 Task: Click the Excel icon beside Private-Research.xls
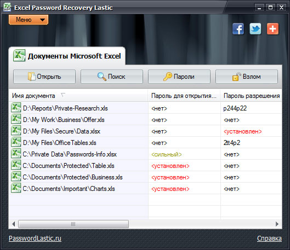pos(16,108)
